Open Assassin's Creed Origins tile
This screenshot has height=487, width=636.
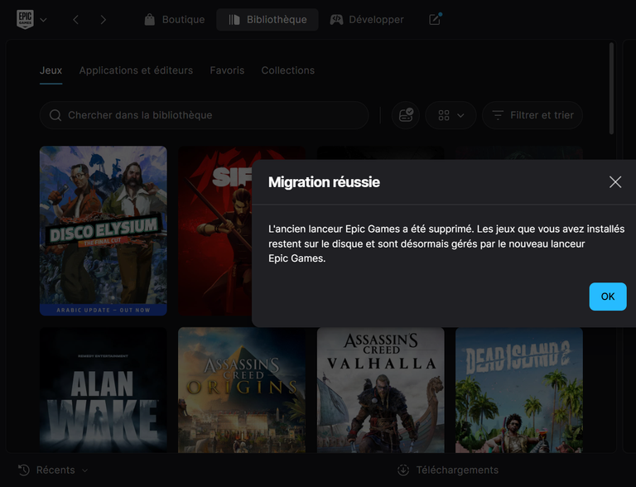pos(242,390)
